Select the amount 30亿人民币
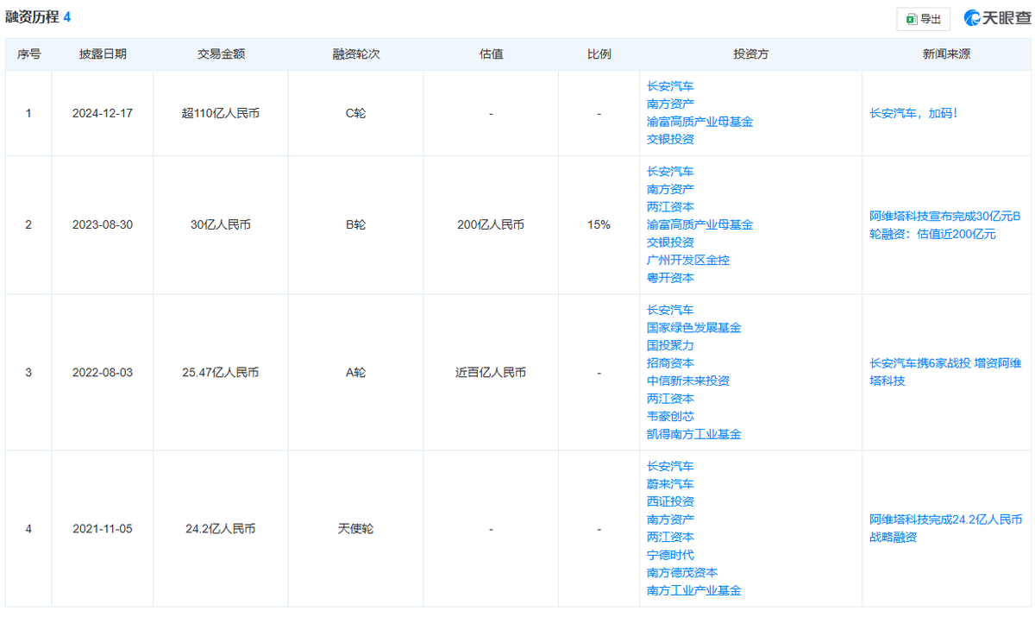This screenshot has height=617, width=1035. (x=221, y=224)
